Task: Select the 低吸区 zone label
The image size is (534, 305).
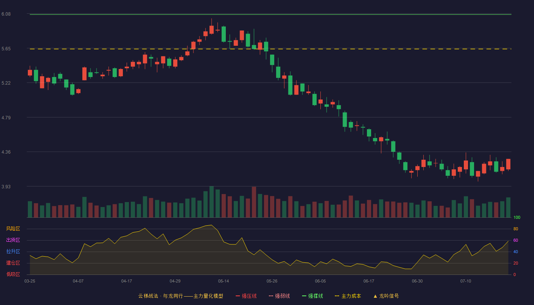Action: coord(13,274)
